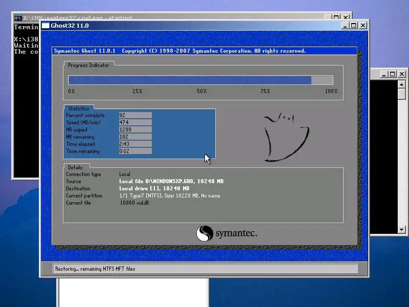The image size is (409, 307).
Task: Click the Percent complete value 92
Action: pyautogui.click(x=135, y=115)
